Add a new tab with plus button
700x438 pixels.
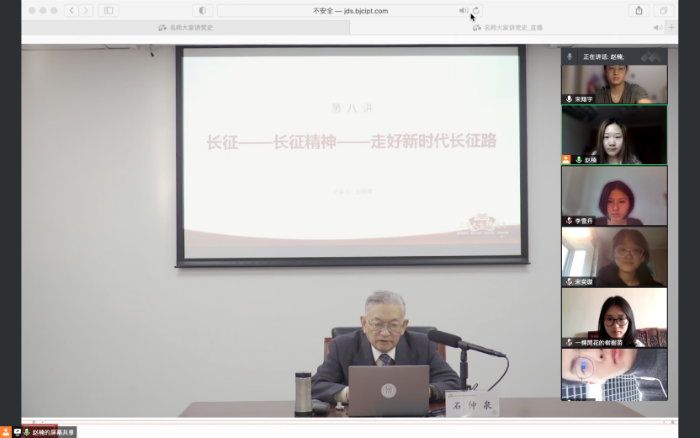[x=671, y=28]
